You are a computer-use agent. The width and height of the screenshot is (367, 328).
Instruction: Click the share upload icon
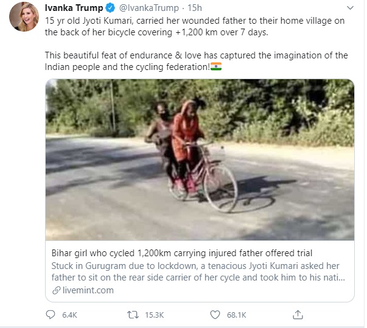coord(298,315)
